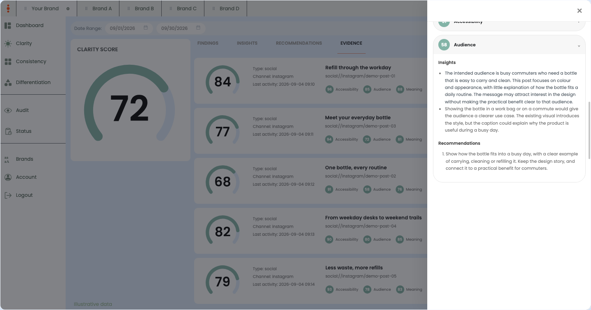
Task: Switch to the Brand C tab
Action: (183, 8)
